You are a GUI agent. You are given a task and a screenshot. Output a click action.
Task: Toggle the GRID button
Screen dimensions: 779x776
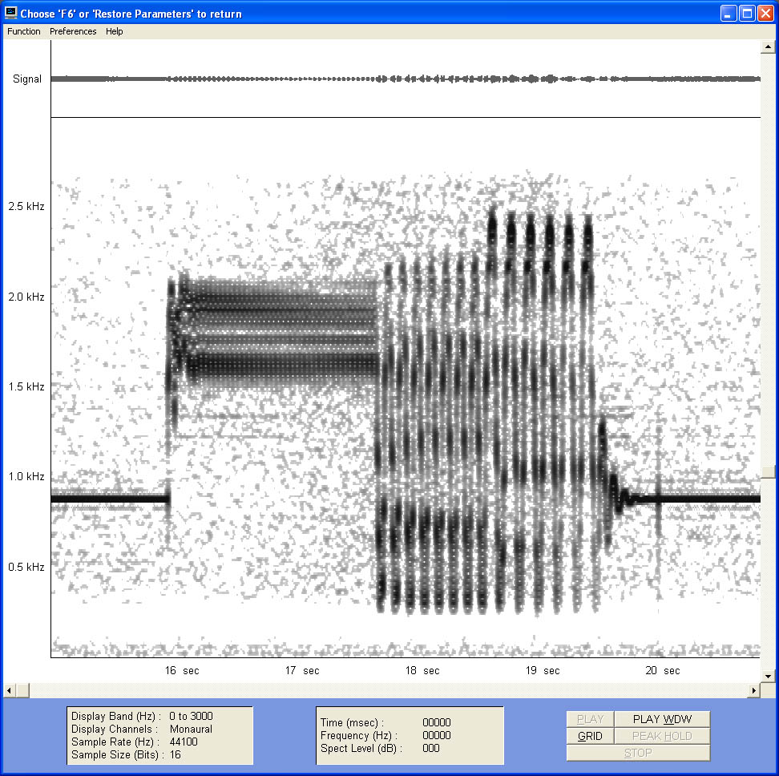pyautogui.click(x=590, y=736)
